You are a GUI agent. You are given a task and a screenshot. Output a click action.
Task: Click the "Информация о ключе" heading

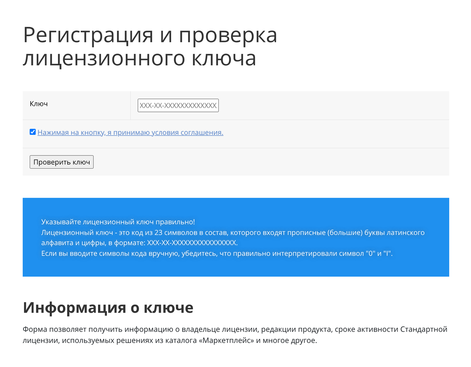coord(108,308)
